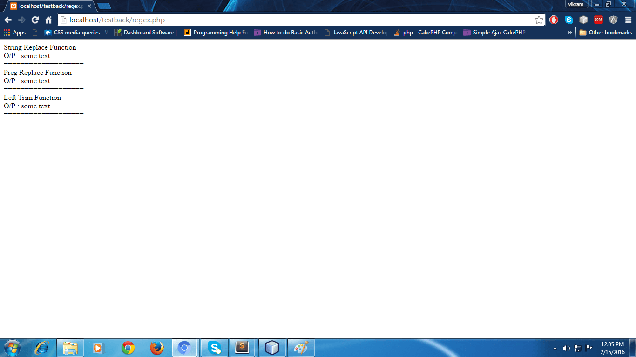Click the String Replace Function text
The width and height of the screenshot is (636, 357).
[40, 47]
